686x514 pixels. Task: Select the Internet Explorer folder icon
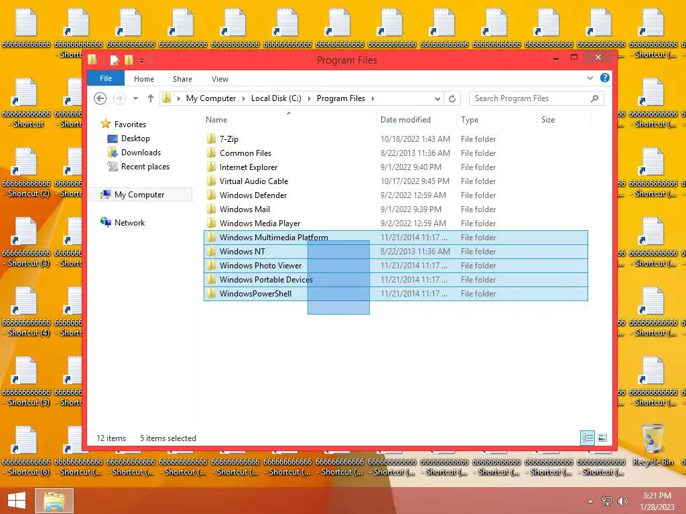(x=211, y=167)
